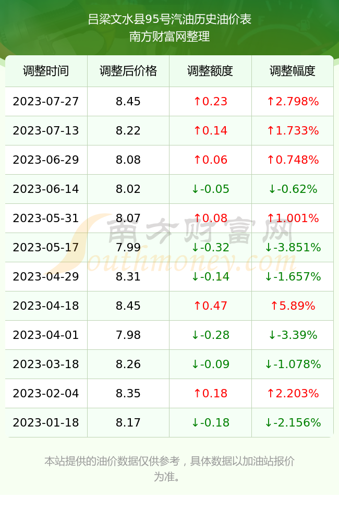Click the ↑5.89% percentage cell

click(293, 306)
